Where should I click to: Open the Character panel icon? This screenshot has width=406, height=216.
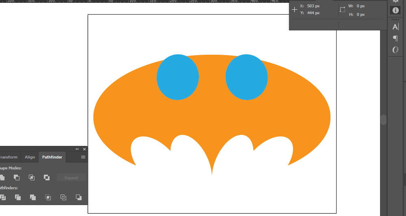click(x=395, y=27)
